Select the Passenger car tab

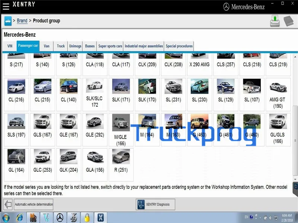pyautogui.click(x=28, y=46)
